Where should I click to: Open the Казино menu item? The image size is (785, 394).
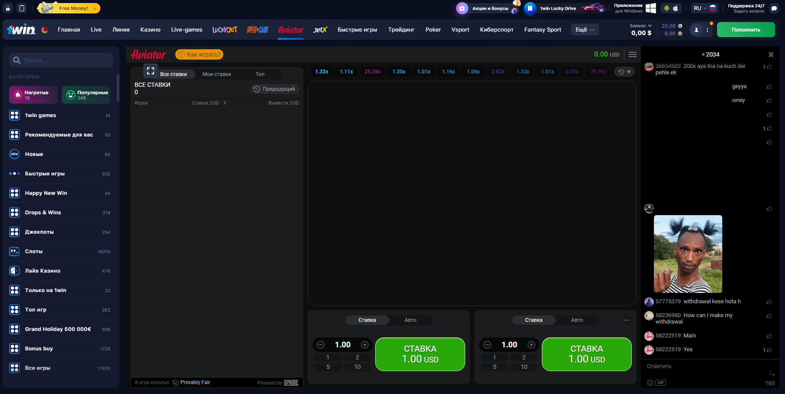[x=150, y=29]
